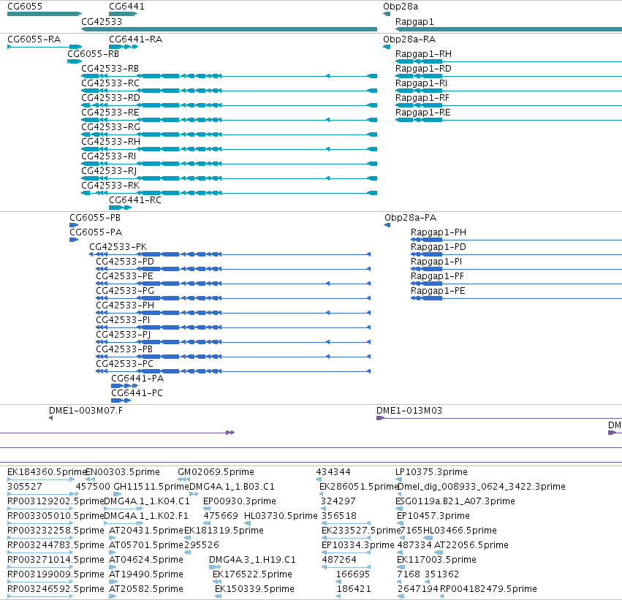Select Dmel_dig_008933_0624_3422.3prime feature
Screen dimensions: 622x600
482,487
